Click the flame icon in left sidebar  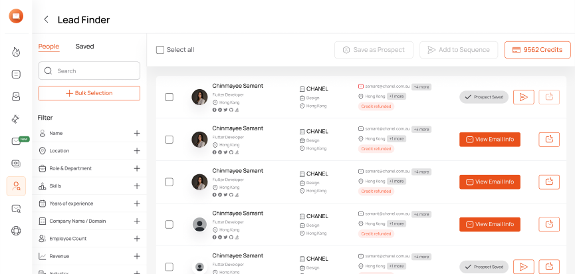click(16, 51)
